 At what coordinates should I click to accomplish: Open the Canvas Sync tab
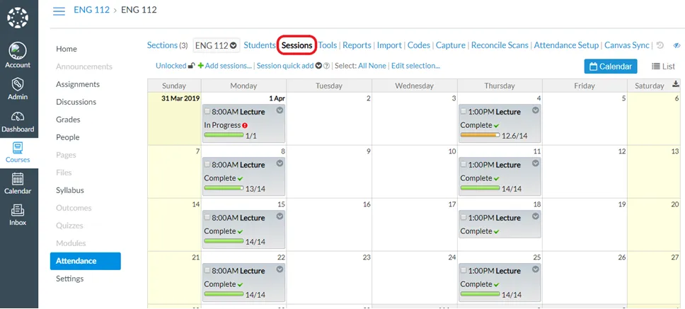tap(627, 45)
